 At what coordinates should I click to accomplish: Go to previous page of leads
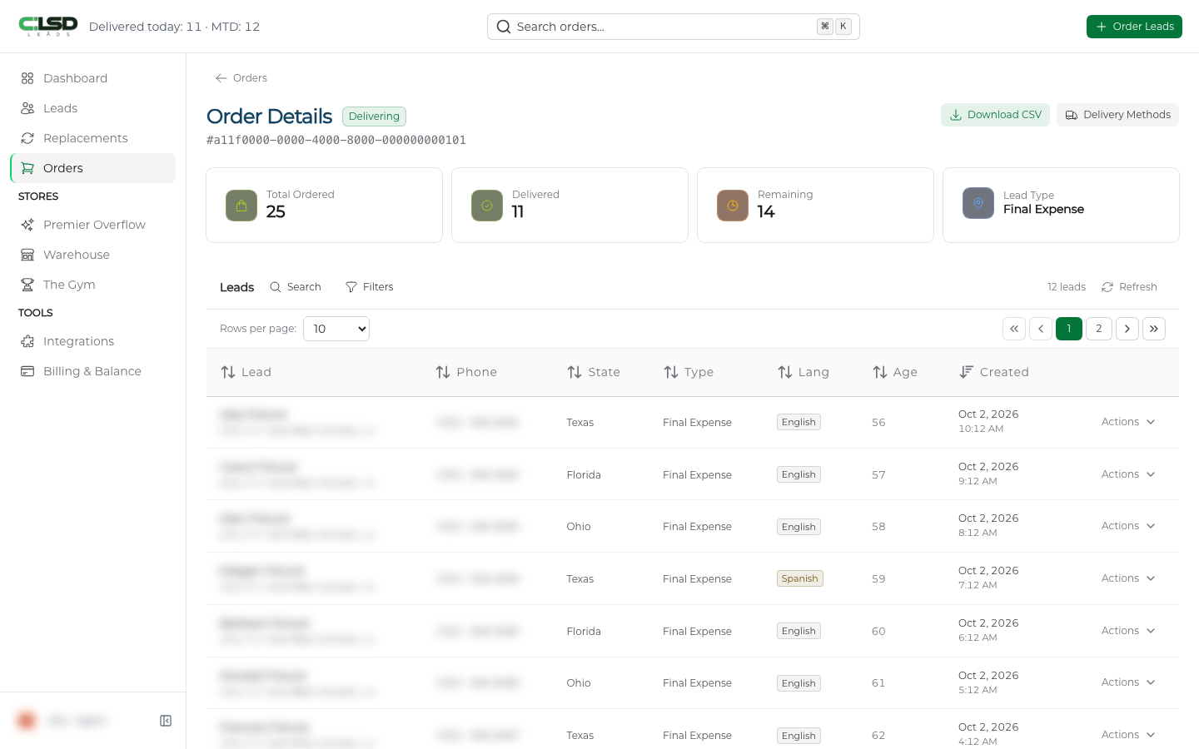[1041, 329]
